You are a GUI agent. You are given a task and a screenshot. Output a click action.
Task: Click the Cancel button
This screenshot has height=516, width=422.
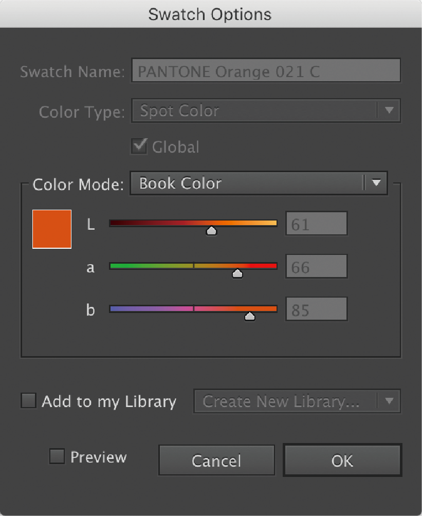(216, 460)
